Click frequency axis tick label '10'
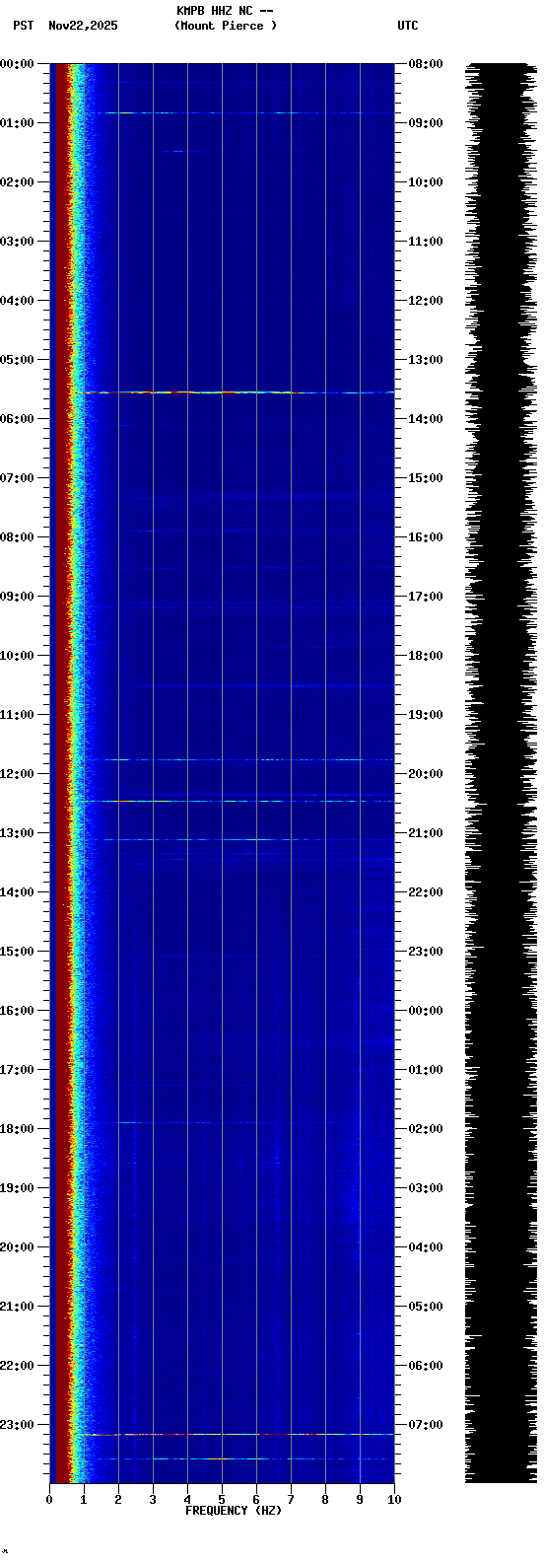The width and height of the screenshot is (544, 1562). point(394,1500)
